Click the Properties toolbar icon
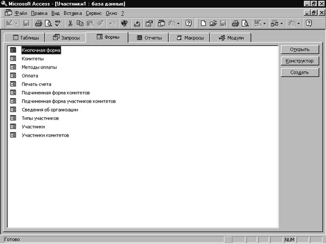The height and width of the screenshot is (244, 326). tap(149, 23)
